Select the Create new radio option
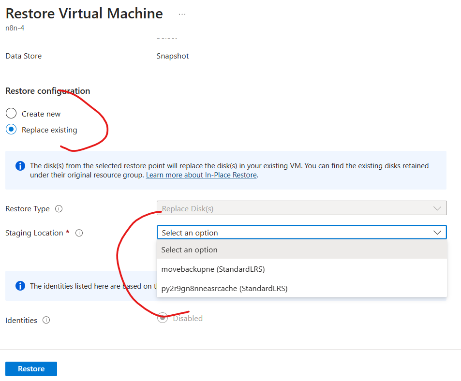This screenshot has height=381, width=461. (11, 114)
